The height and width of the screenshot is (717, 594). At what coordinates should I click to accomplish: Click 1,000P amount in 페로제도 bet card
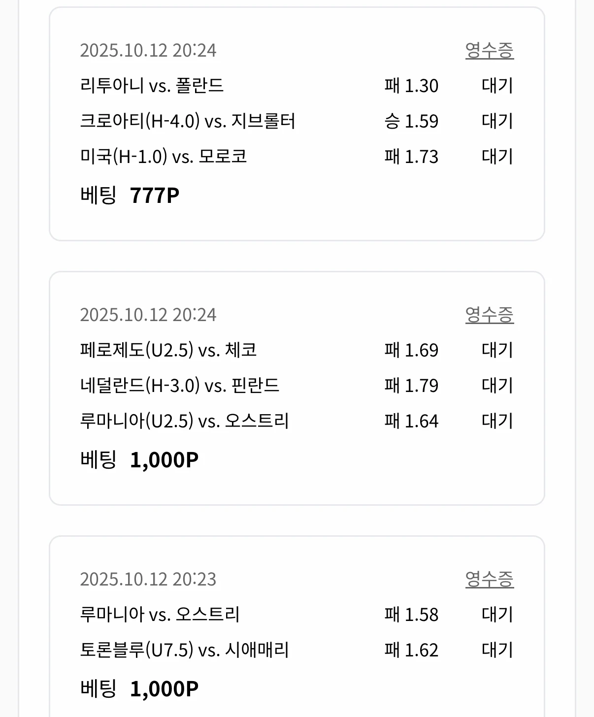(x=164, y=460)
